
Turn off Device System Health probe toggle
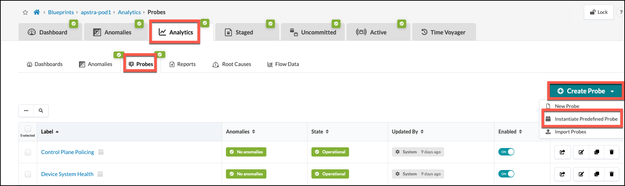(506, 174)
